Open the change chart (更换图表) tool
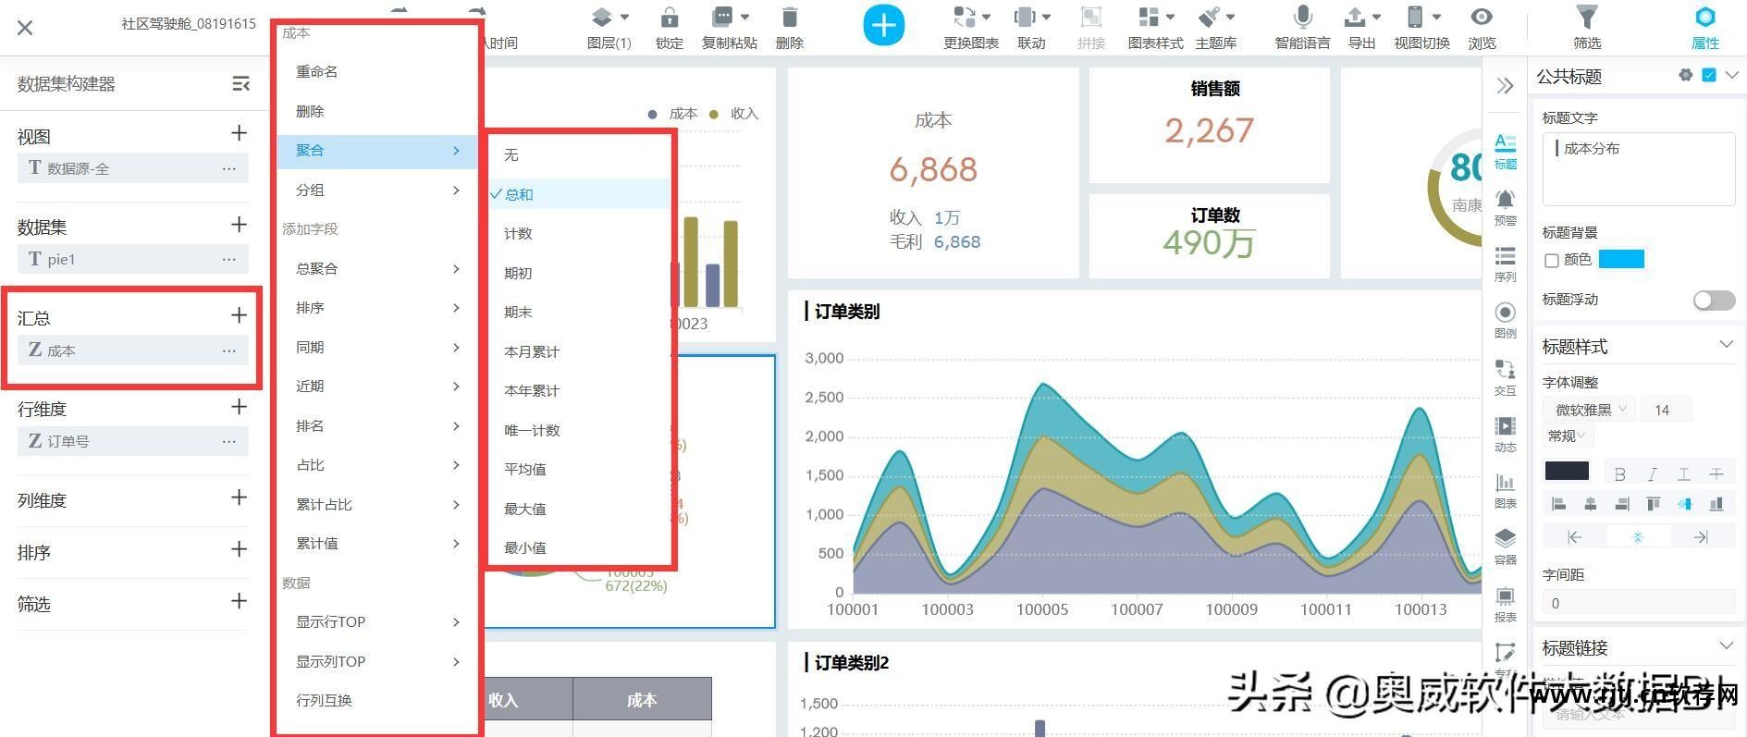 pyautogui.click(x=965, y=18)
